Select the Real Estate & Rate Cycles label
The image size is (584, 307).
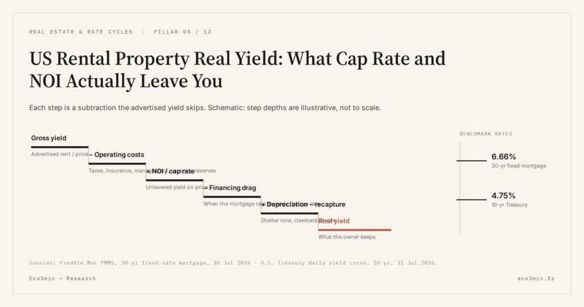[x=81, y=32]
